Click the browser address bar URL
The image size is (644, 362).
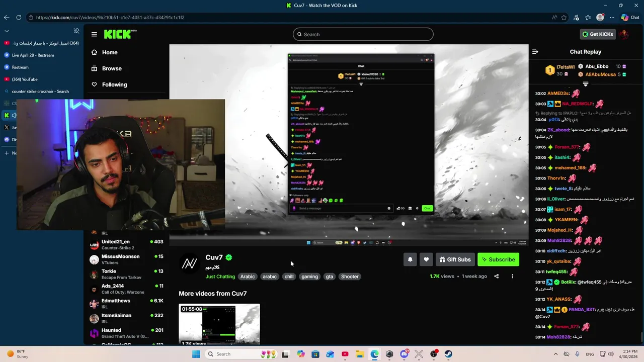(110, 17)
